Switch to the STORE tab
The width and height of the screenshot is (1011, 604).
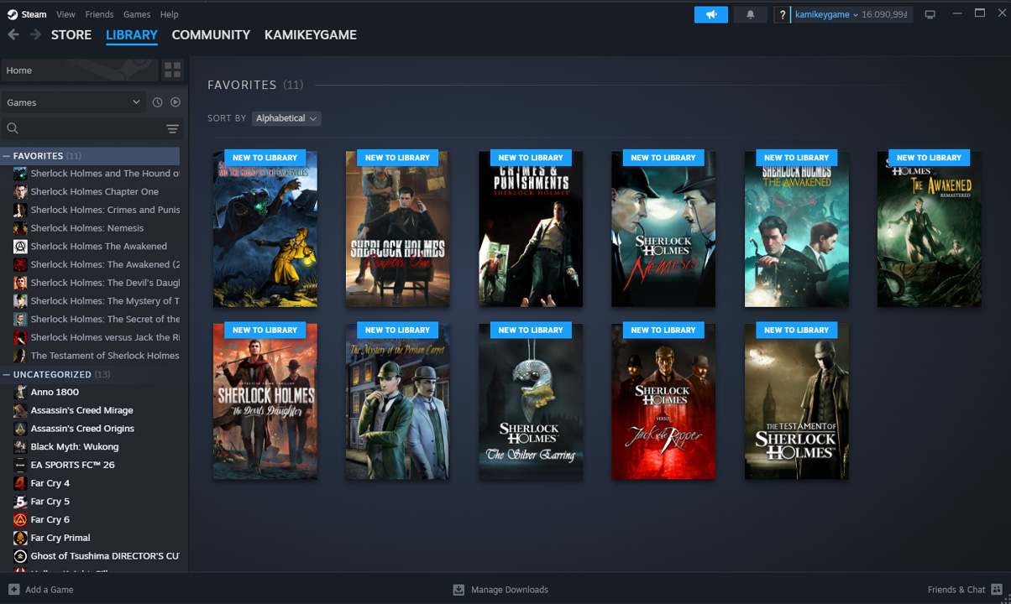(71, 34)
